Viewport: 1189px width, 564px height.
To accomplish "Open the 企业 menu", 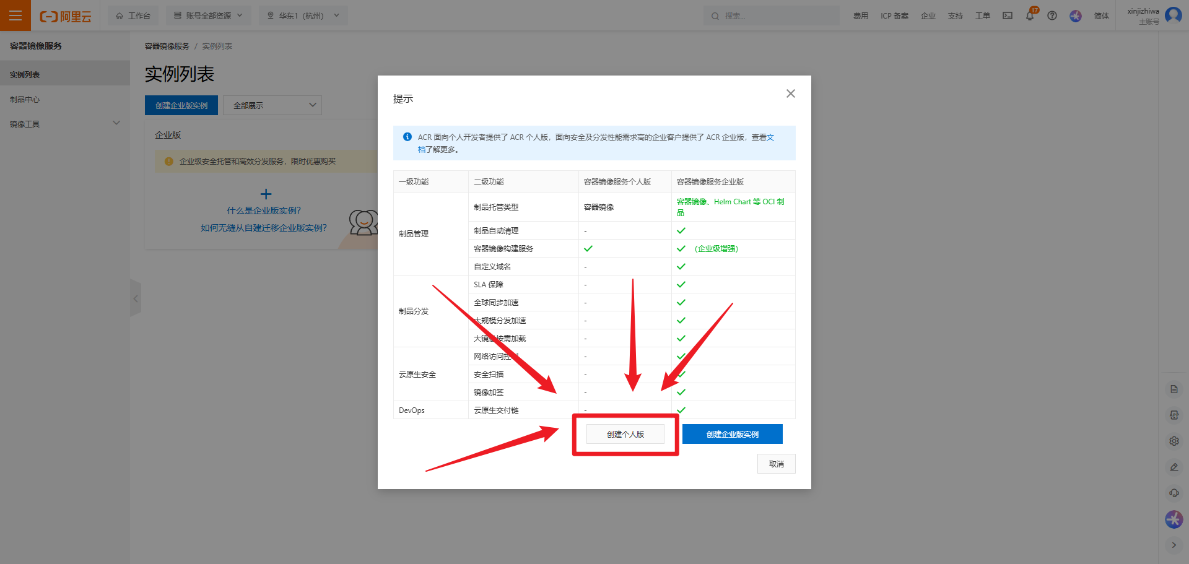I will (928, 16).
